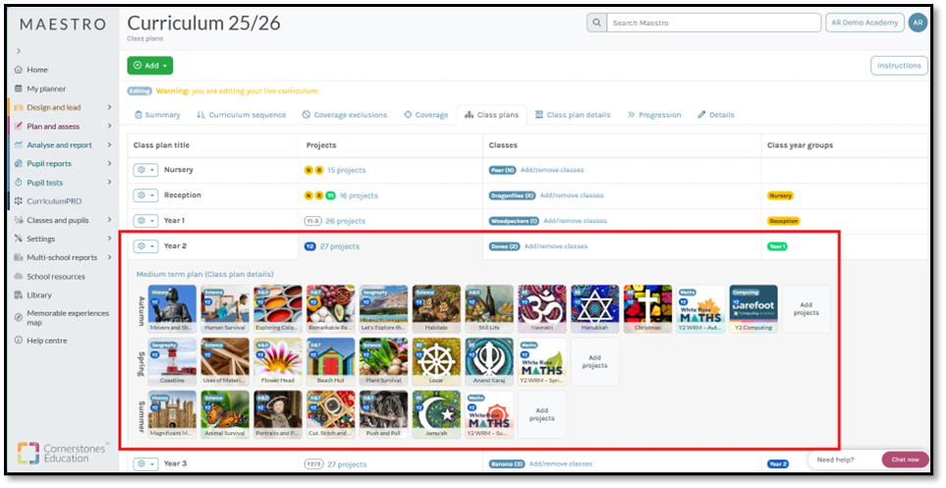Open the Coastline project thumbnail
Image resolution: width=946 pixels, height=488 pixels.
[172, 361]
